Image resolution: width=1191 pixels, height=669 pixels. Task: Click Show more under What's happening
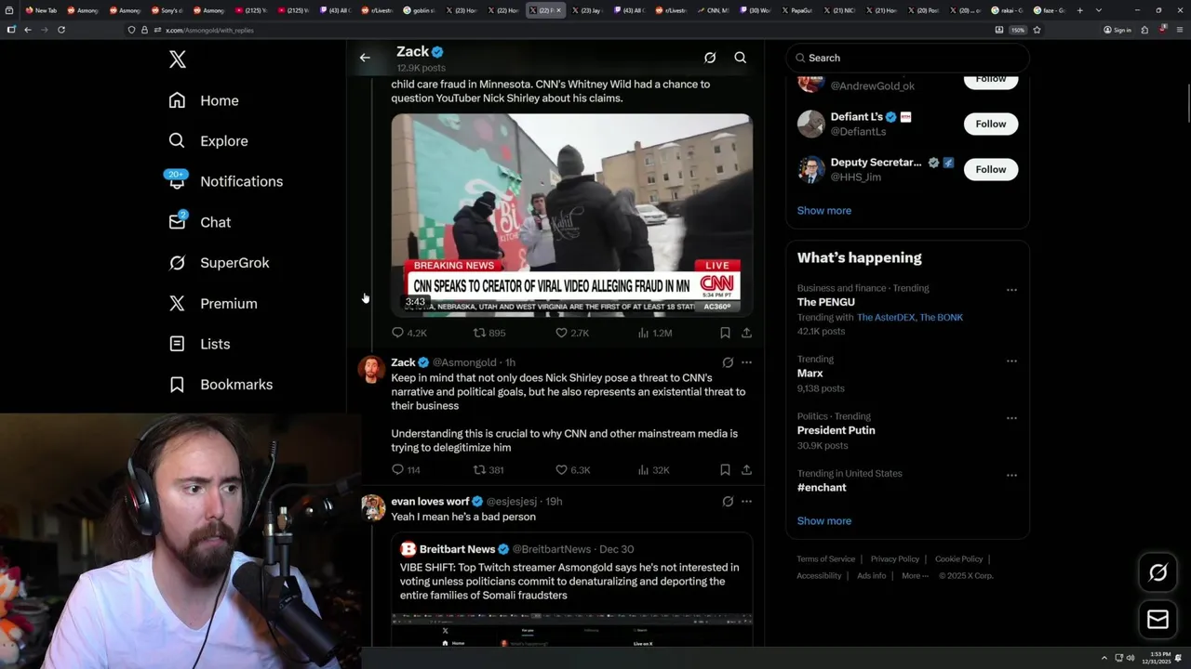click(x=823, y=521)
